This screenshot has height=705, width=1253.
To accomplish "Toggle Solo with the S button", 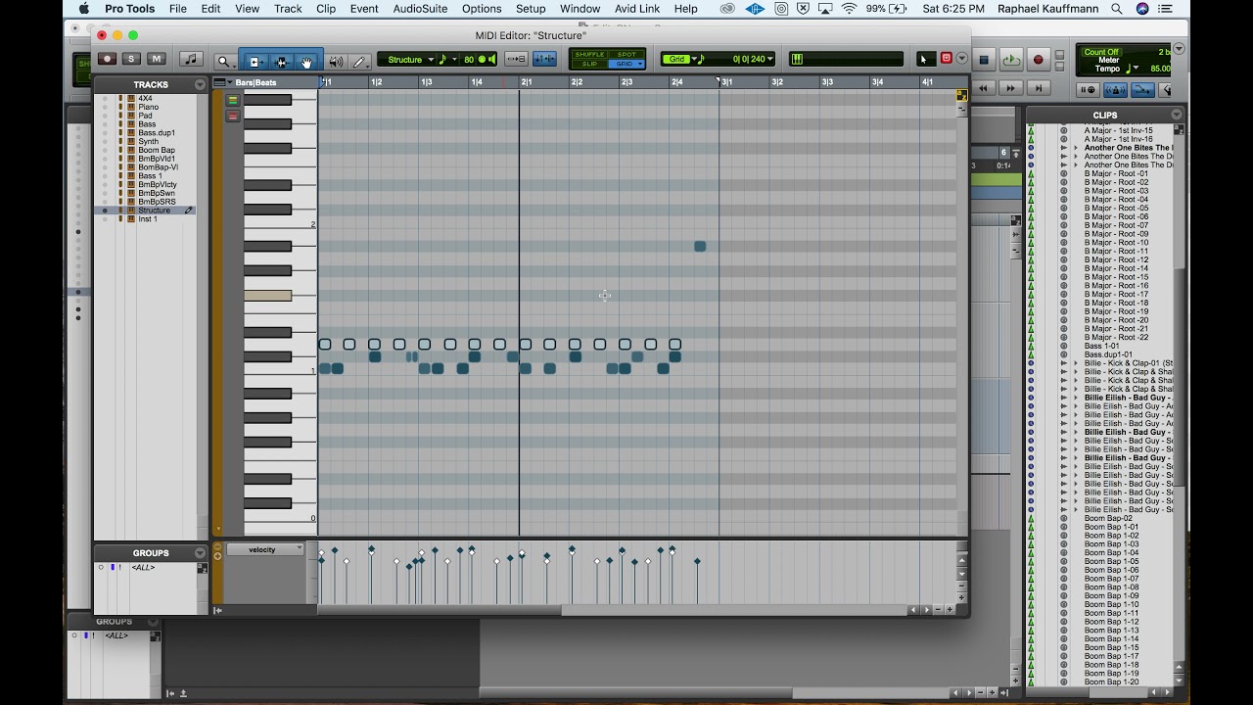I will pyautogui.click(x=131, y=60).
